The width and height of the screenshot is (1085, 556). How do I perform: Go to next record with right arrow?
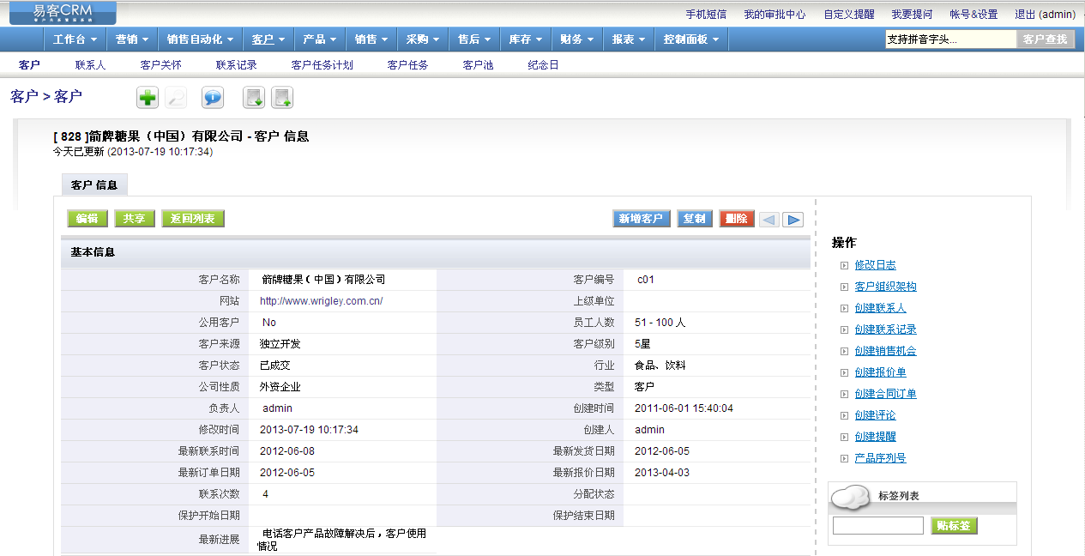793,220
